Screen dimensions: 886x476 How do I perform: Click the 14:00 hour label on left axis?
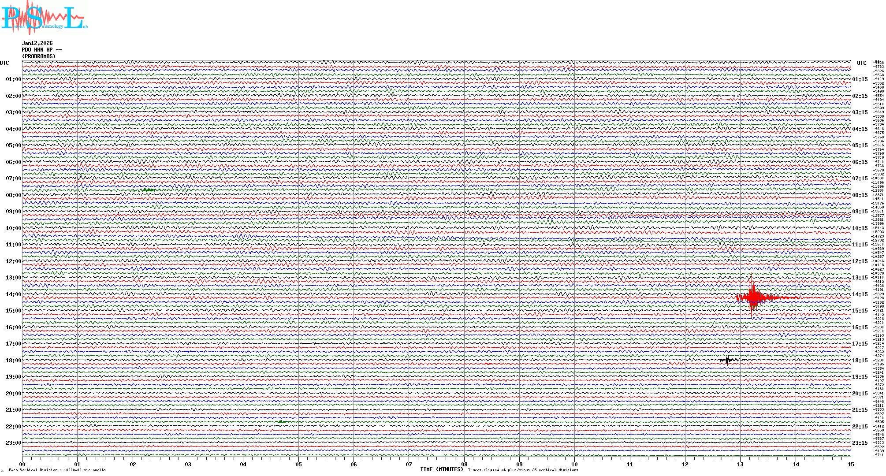(x=13, y=294)
